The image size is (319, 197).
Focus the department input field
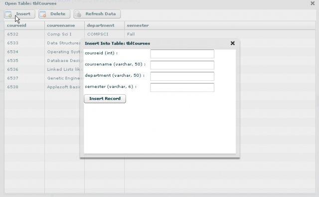tap(182, 76)
